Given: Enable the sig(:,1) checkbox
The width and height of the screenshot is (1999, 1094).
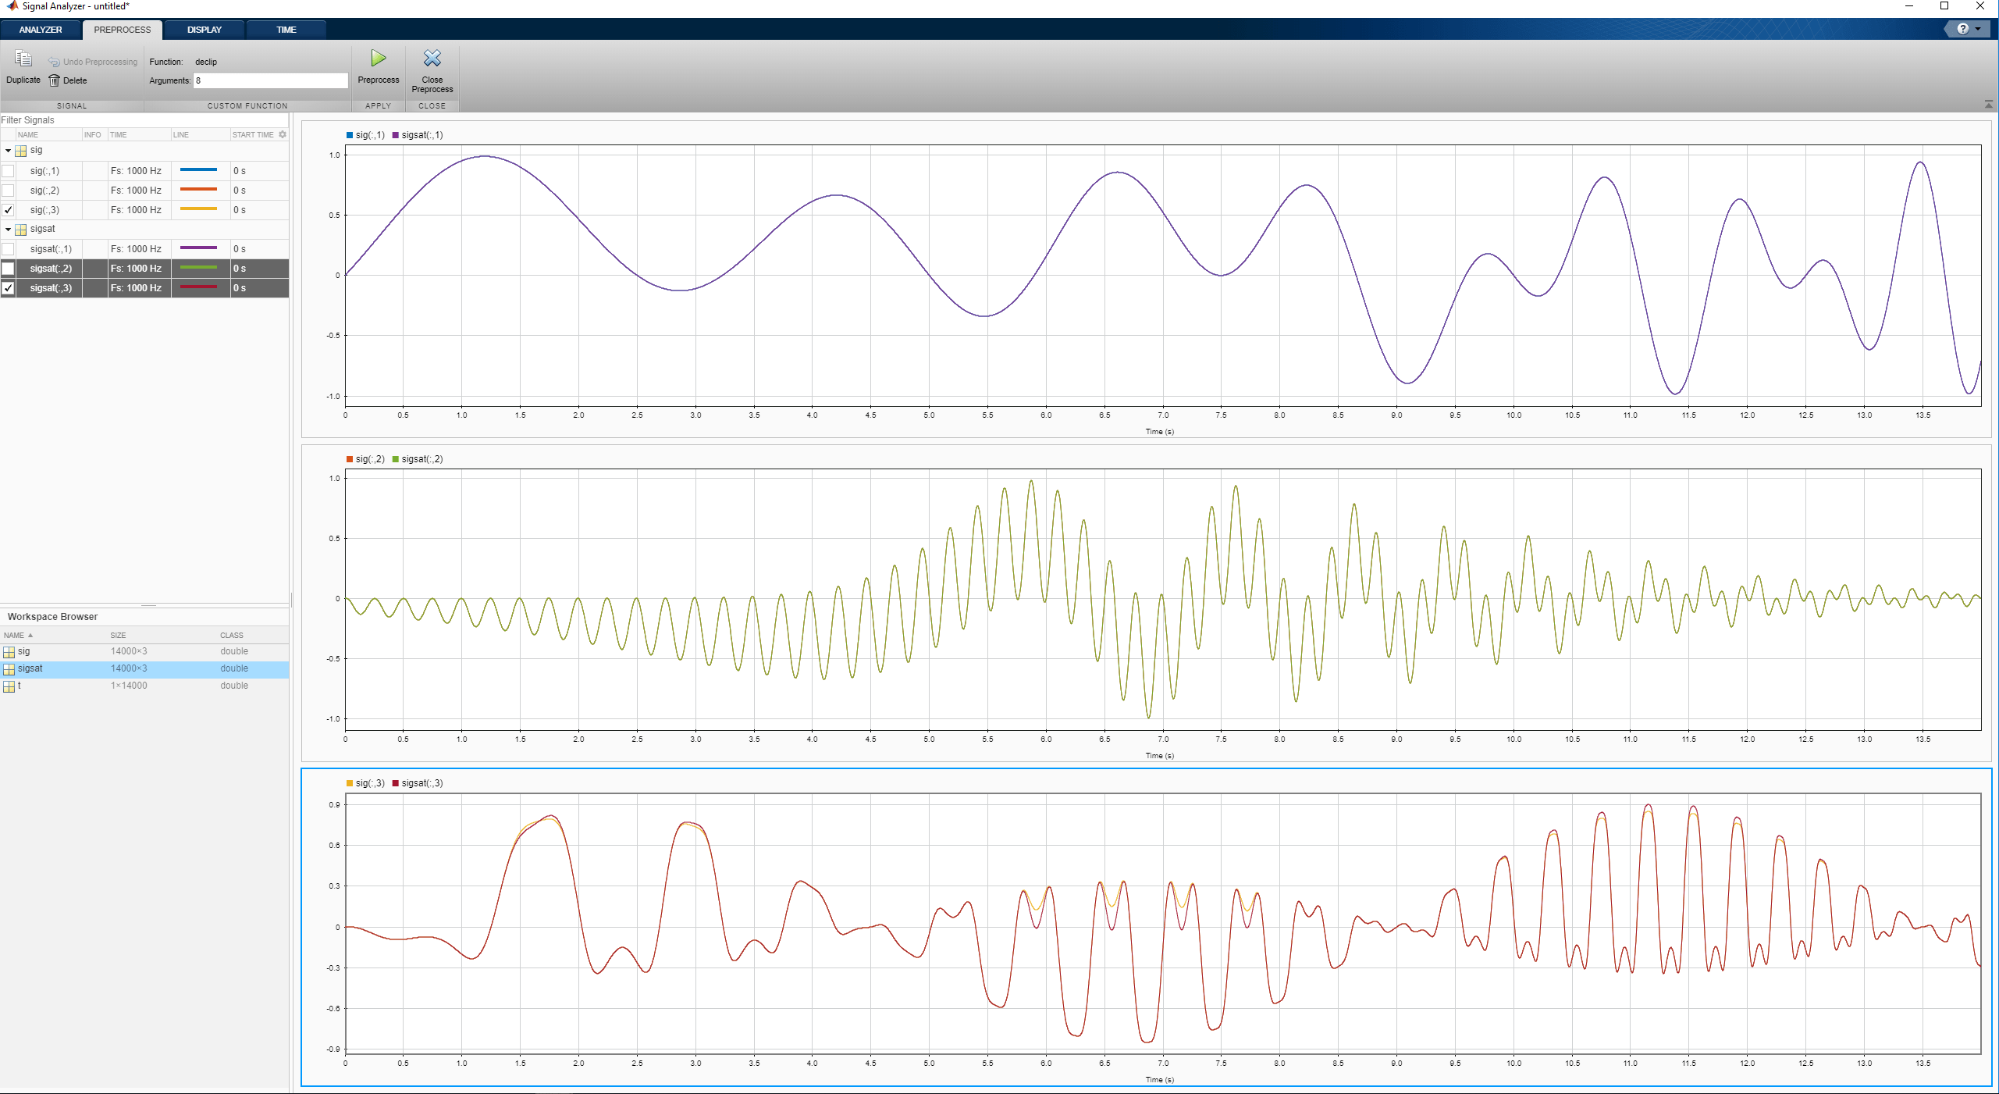Looking at the screenshot, I should 9,171.
